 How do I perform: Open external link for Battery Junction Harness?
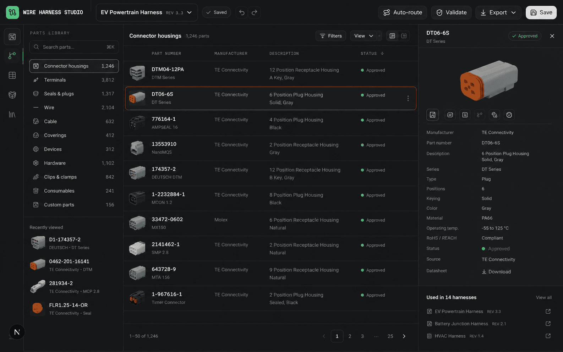point(548,324)
